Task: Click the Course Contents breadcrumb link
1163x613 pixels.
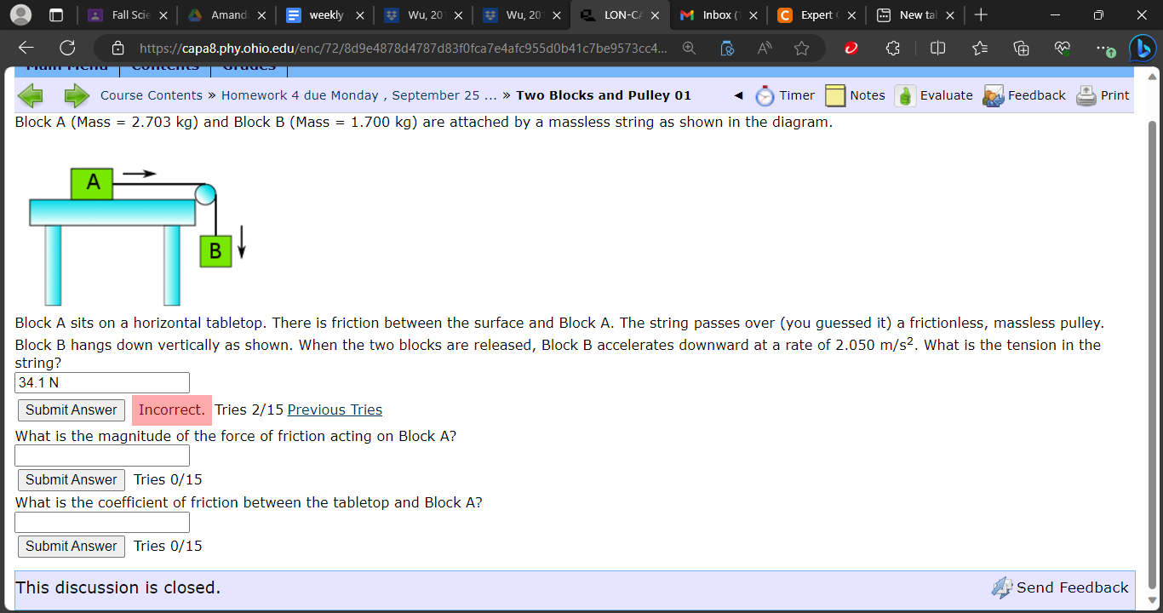Action: (x=152, y=95)
